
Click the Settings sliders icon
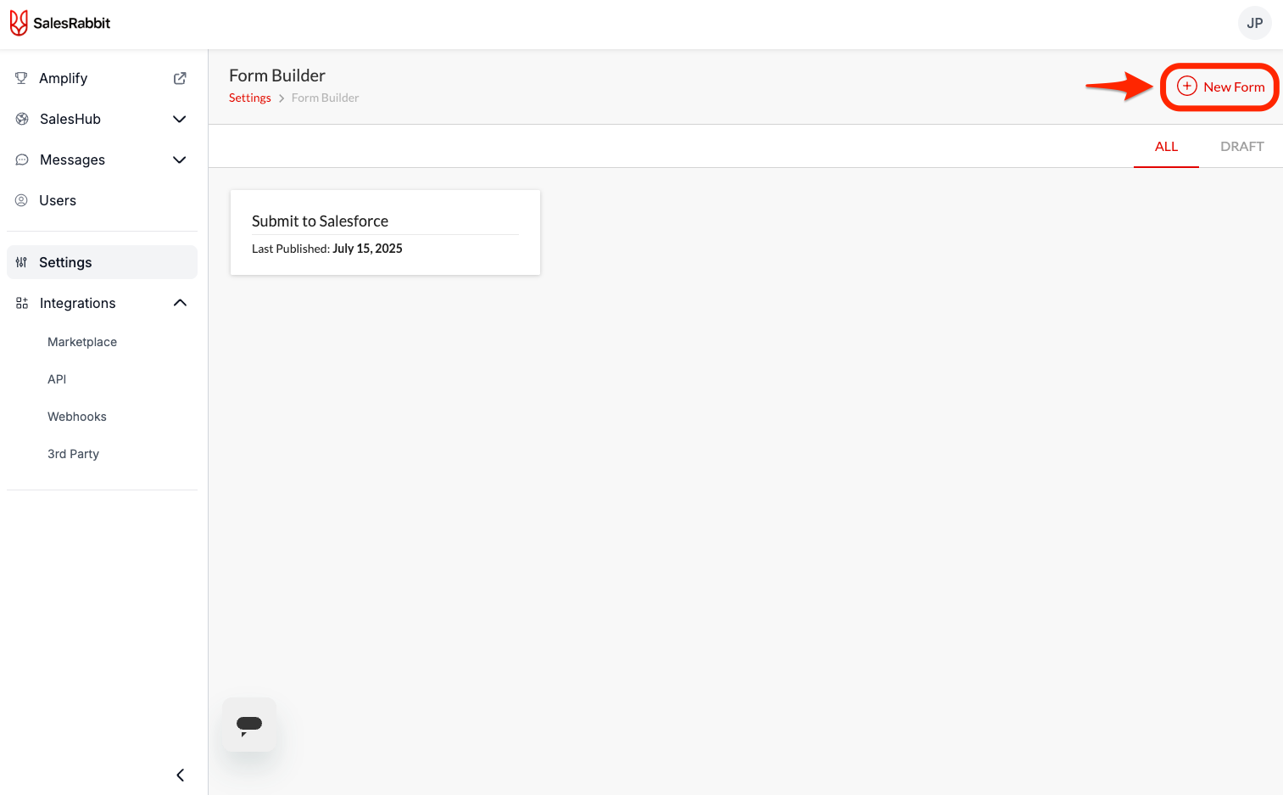21,262
